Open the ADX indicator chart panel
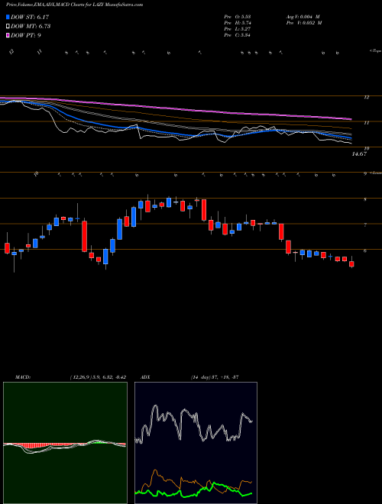The image size is (382, 504). coord(196,443)
